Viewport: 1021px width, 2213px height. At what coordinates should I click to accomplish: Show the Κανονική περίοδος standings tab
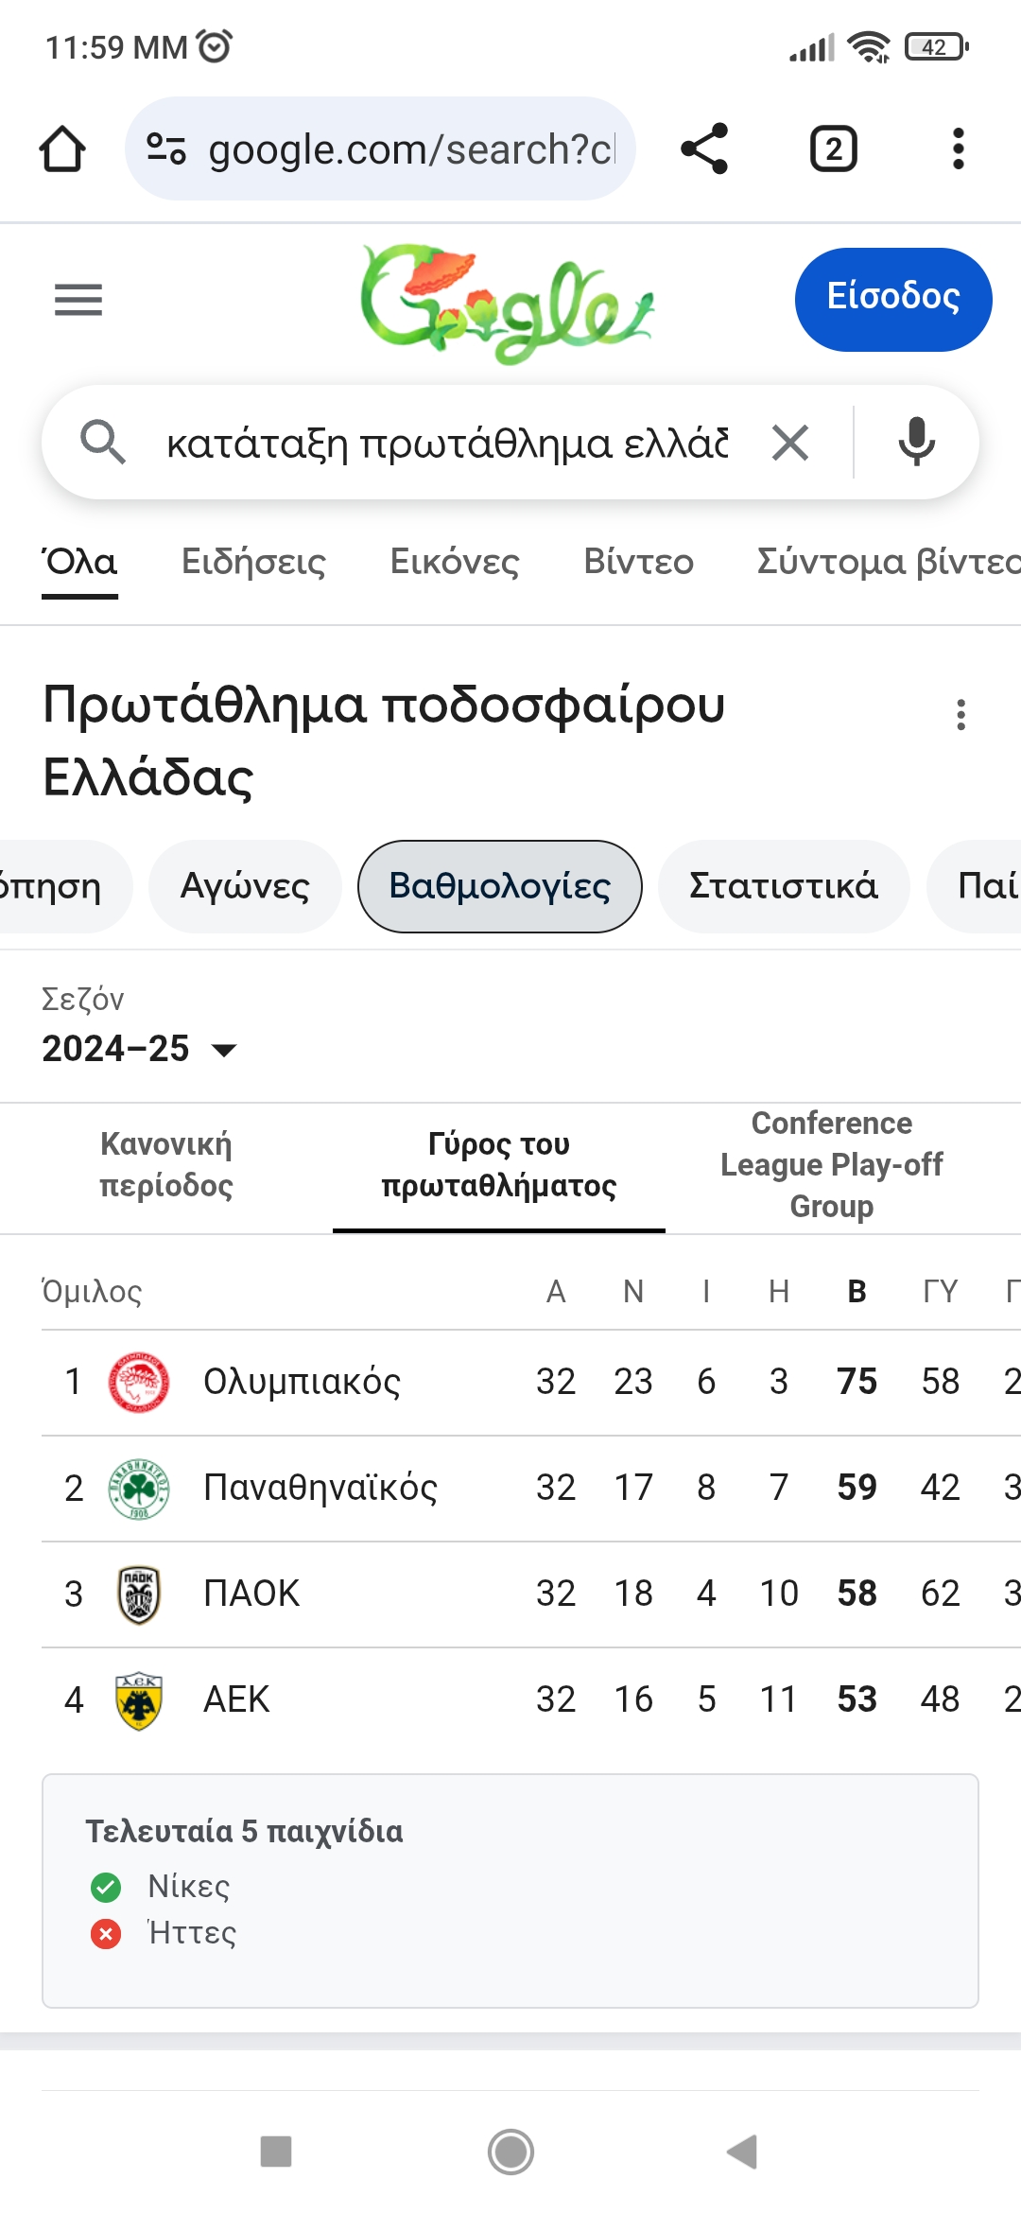coord(166,1165)
